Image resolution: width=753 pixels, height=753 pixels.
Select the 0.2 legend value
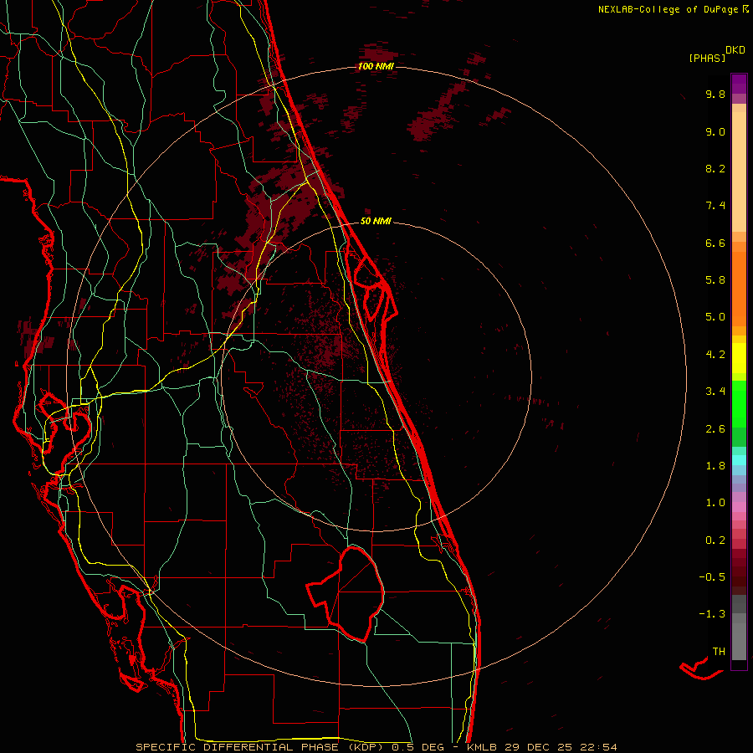[x=715, y=540]
